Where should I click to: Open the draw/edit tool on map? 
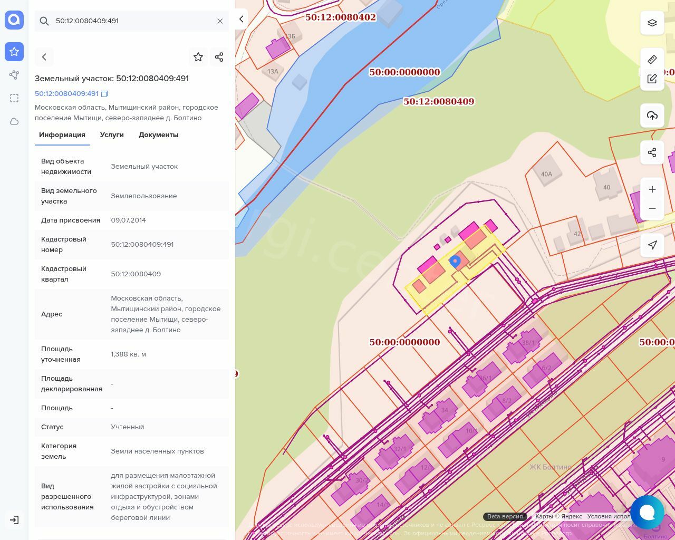(652, 79)
